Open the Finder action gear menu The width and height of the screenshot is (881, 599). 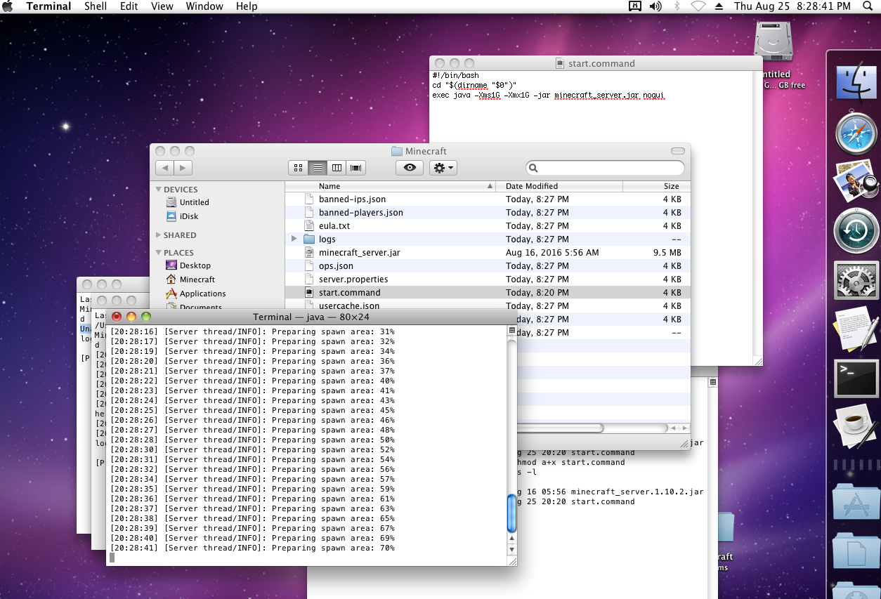coord(443,168)
